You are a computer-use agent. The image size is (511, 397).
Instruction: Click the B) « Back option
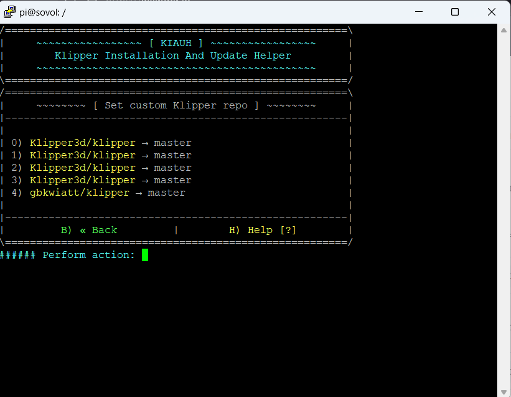pos(88,230)
